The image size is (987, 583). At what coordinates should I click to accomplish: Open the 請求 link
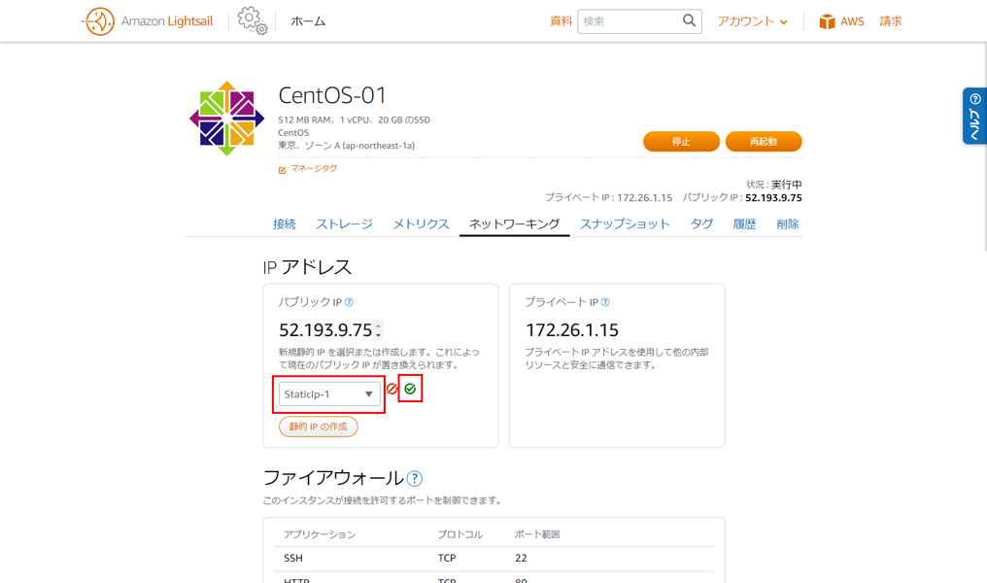[x=891, y=21]
